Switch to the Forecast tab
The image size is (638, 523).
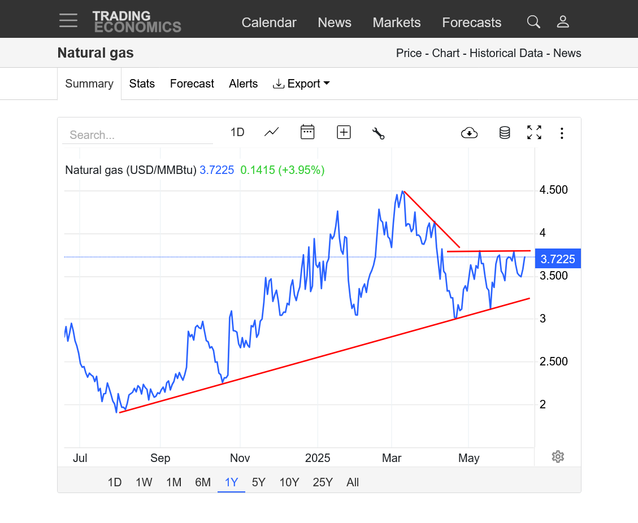pyautogui.click(x=192, y=84)
